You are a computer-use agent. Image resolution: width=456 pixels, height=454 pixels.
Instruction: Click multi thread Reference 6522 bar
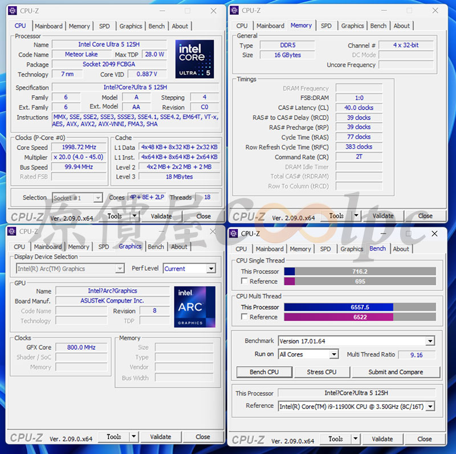(x=360, y=317)
